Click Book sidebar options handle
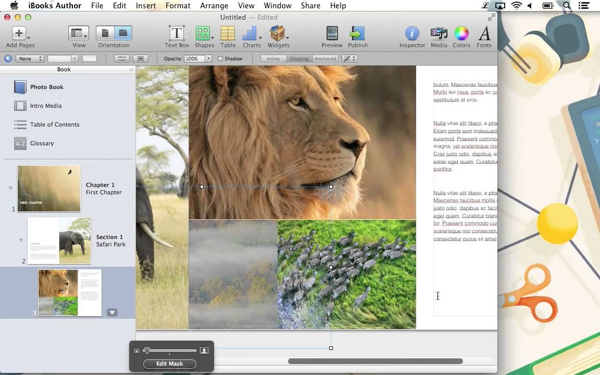This screenshot has height=375, width=600. 131,70
